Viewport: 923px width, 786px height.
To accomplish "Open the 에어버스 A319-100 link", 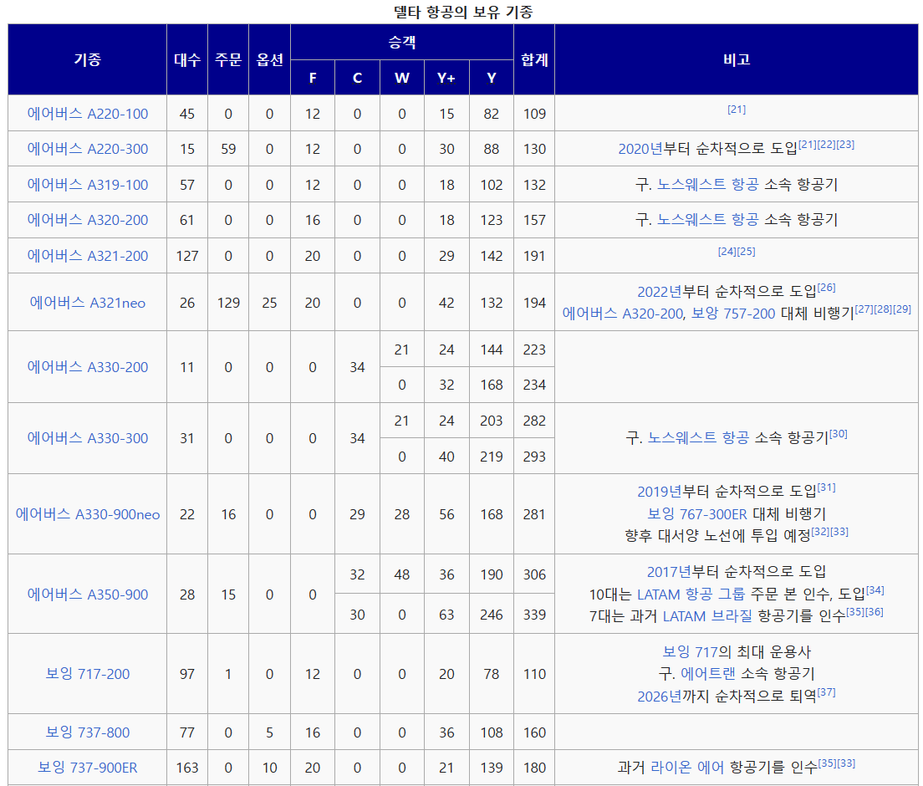I will (88, 185).
